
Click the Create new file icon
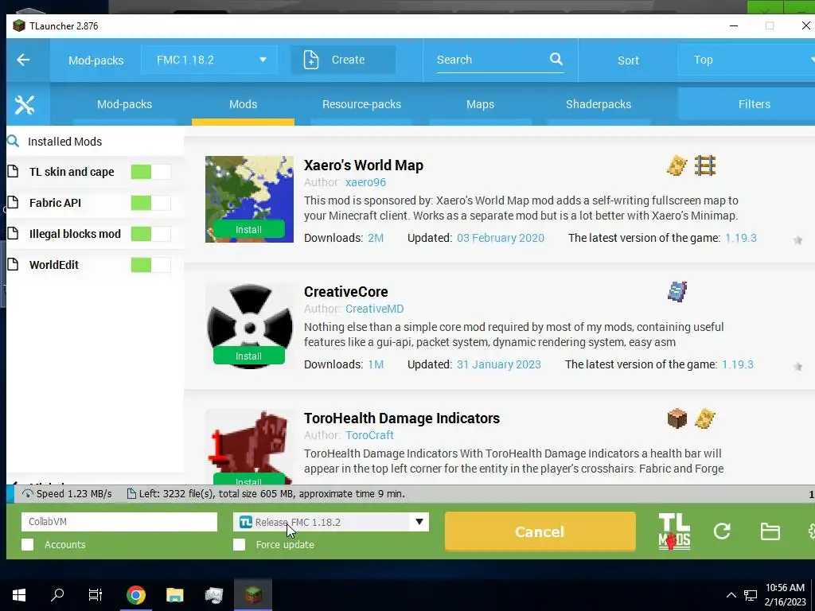point(311,60)
